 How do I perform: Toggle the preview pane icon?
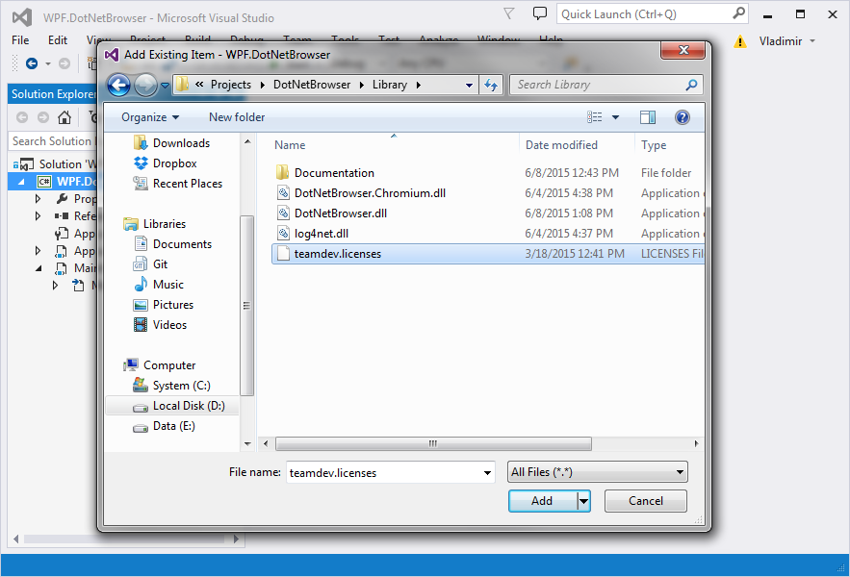coord(648,117)
